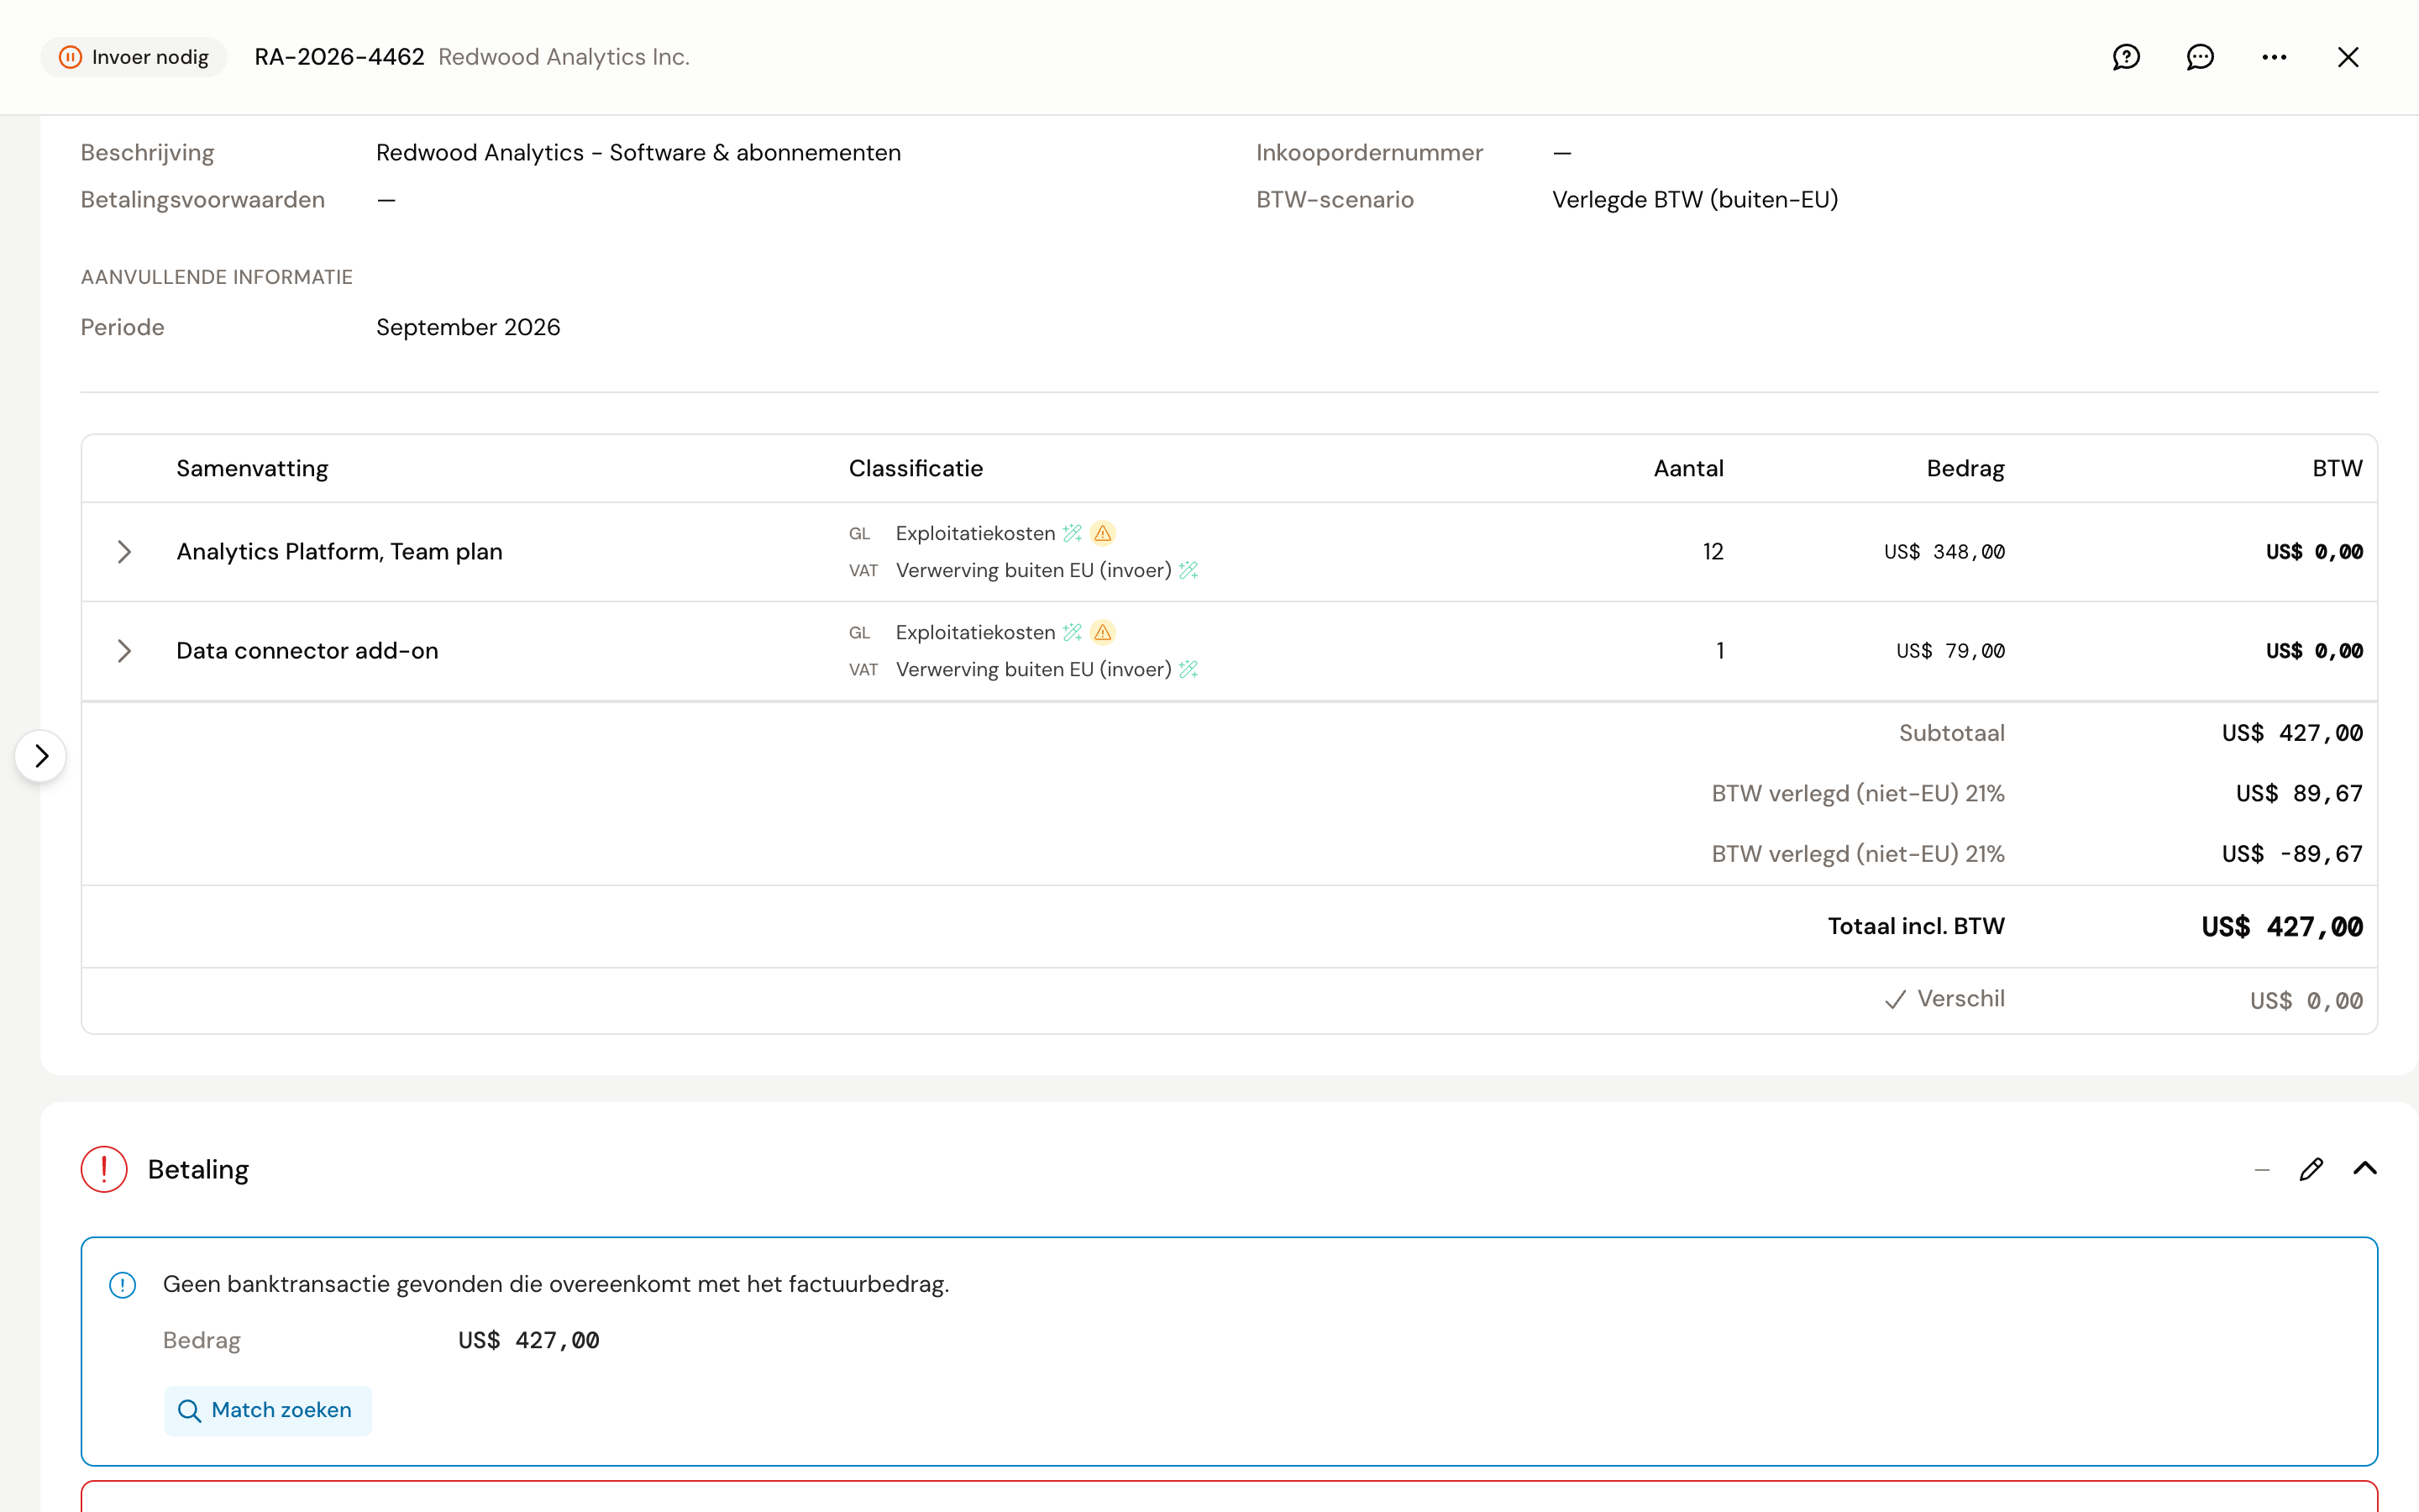Click the Invoer nodig status badge
Image resolution: width=2419 pixels, height=1512 pixels.
click(x=134, y=57)
